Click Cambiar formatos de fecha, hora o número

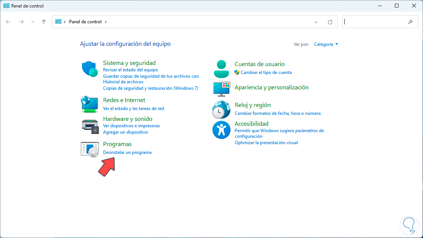(277, 113)
